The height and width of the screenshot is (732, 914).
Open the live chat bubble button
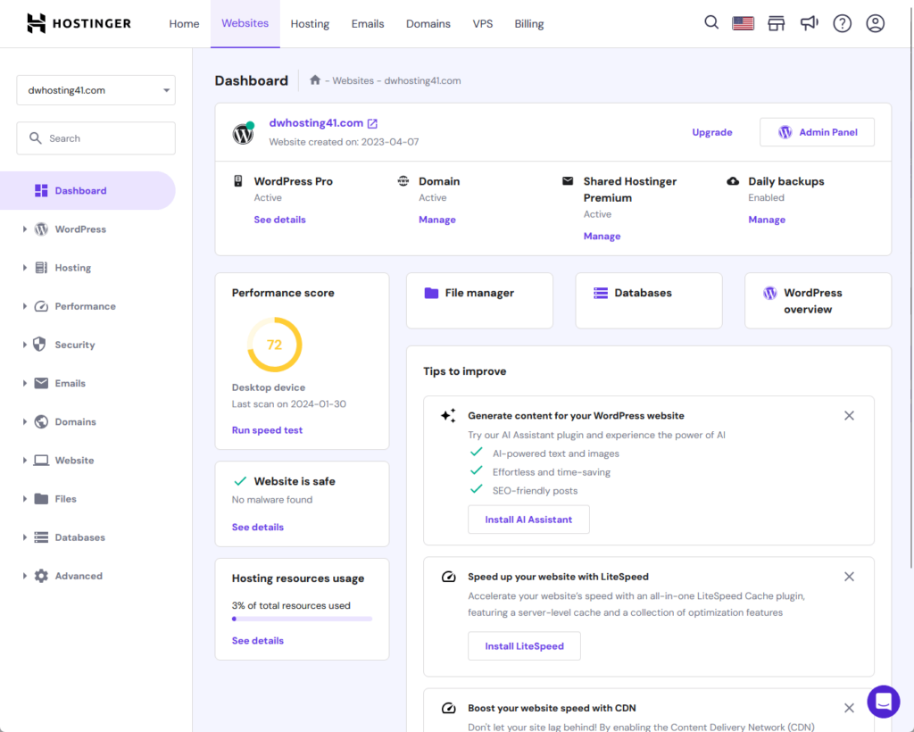[x=883, y=701]
